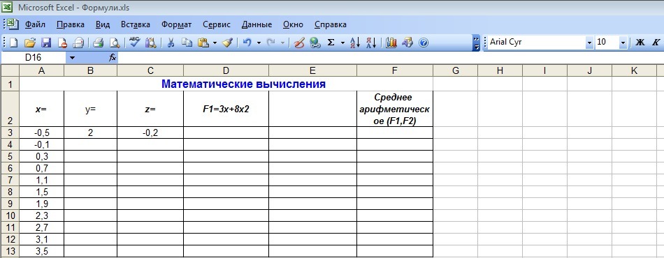
Task: Expand the Arial Cyr font dropdown
Action: pos(589,43)
